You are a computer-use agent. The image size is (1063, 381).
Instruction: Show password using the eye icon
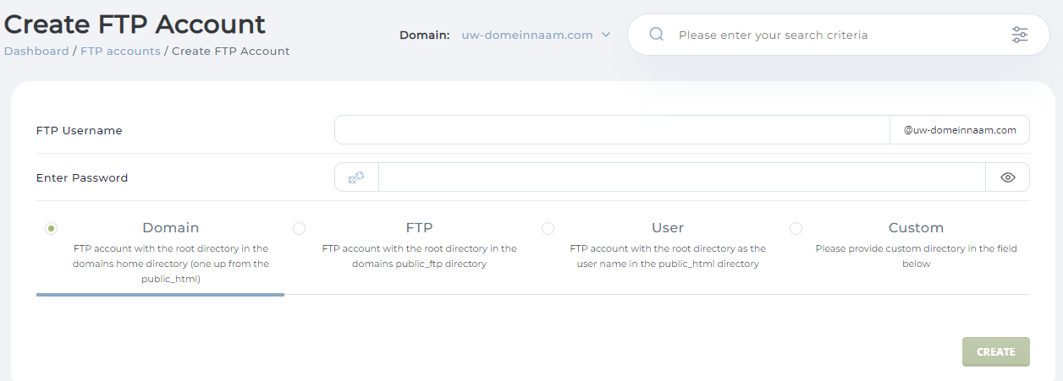click(x=1007, y=177)
